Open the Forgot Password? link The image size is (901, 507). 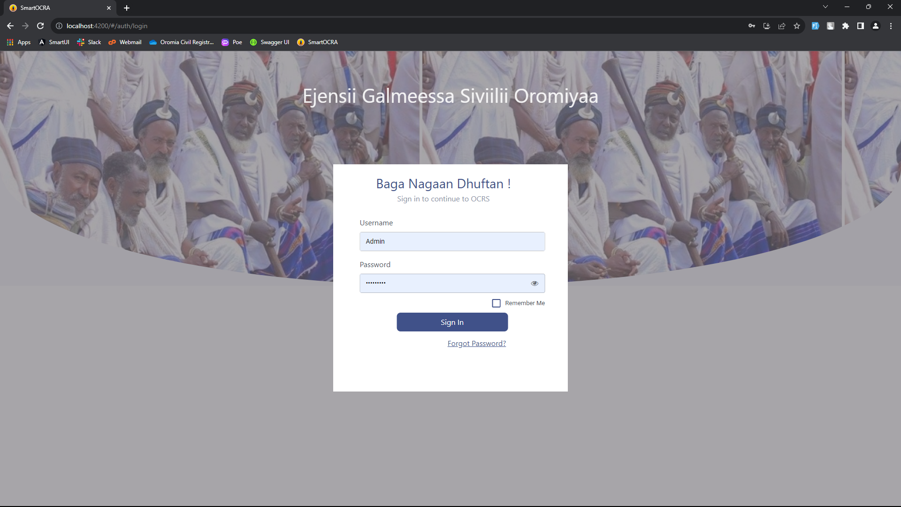pos(477,344)
